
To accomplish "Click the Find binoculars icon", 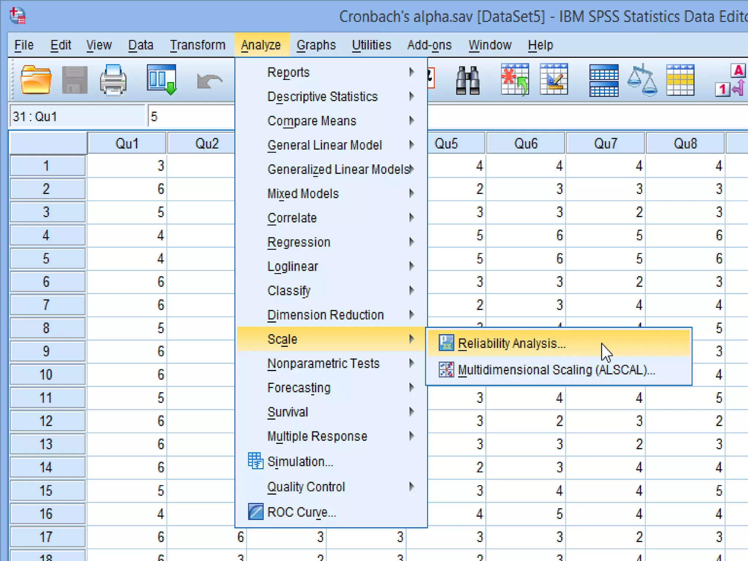I will (x=467, y=80).
